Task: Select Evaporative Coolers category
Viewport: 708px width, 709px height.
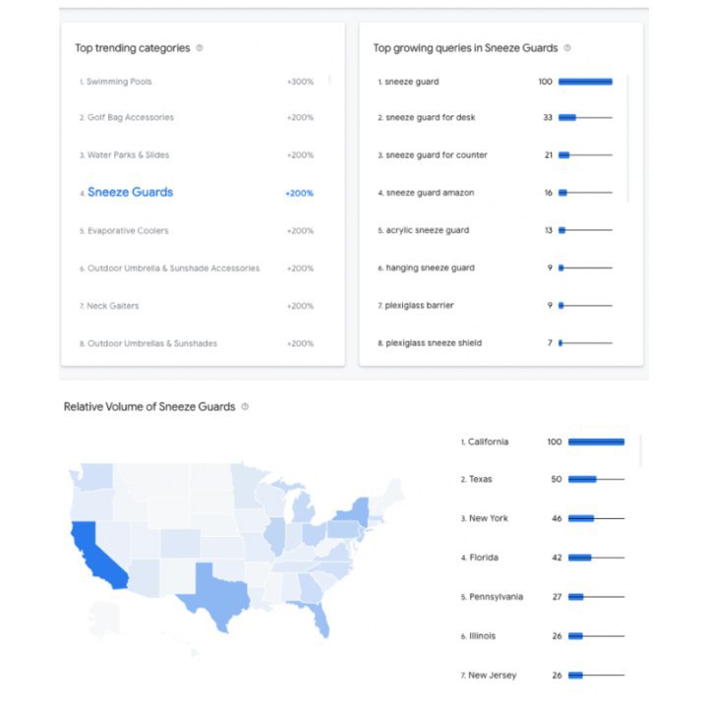Action: [128, 231]
